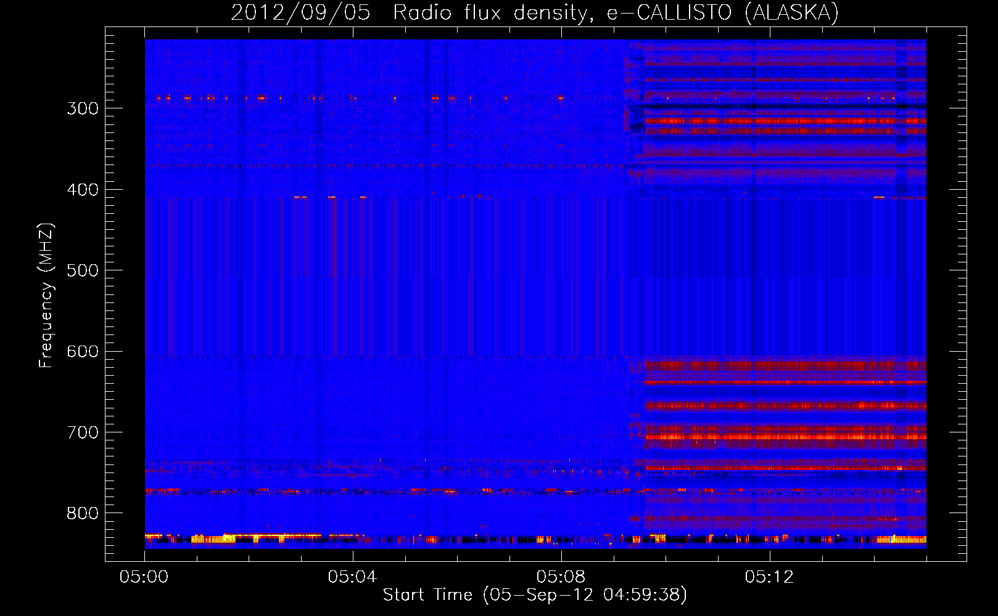
Task: Click the 05:12 time axis label
Action: point(769,577)
